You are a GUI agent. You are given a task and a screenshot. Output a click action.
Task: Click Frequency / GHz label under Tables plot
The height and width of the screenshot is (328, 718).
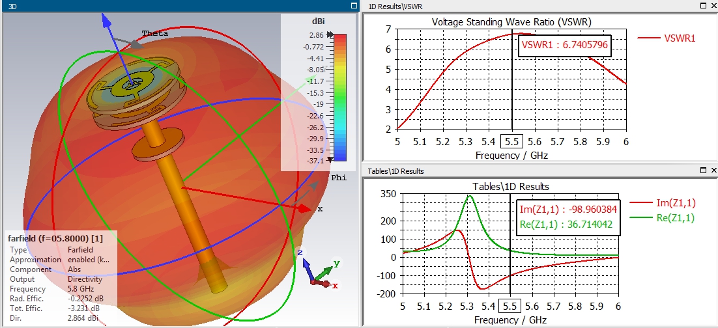(x=510, y=320)
